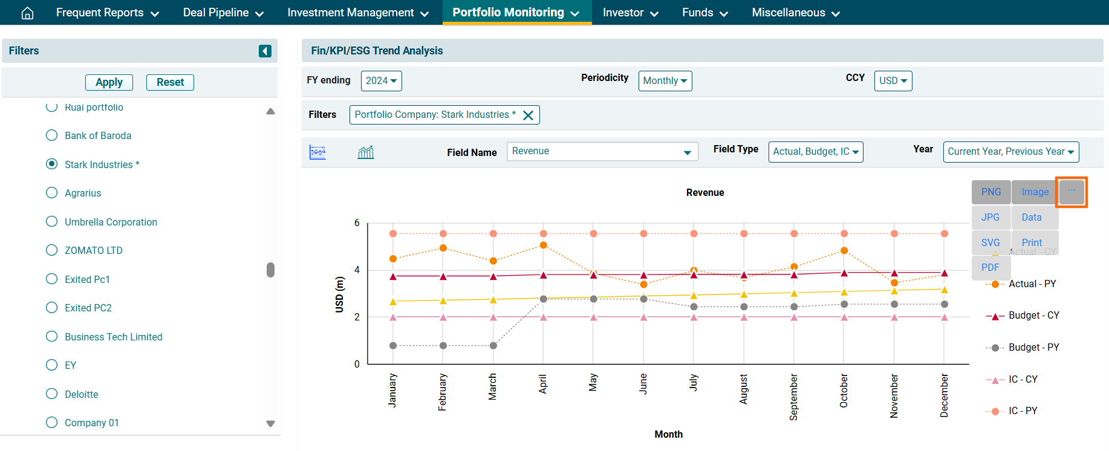Select the Agrarius radio button
Viewport: 1109px width, 451px height.
click(52, 193)
